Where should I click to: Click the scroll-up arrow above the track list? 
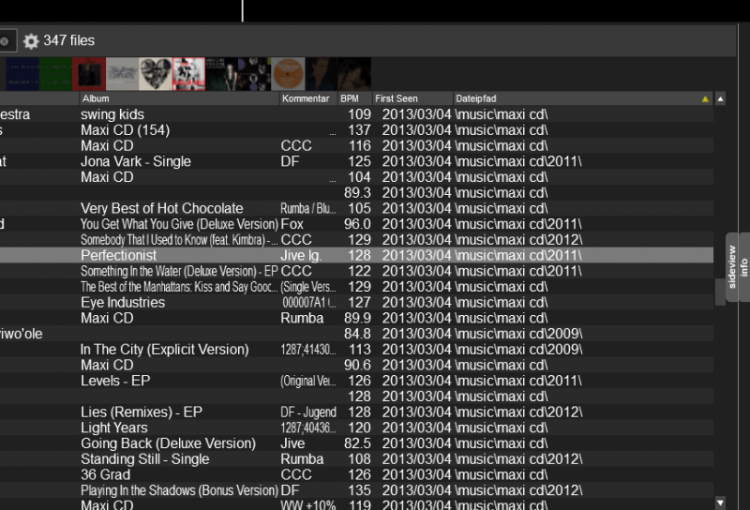coord(720,99)
